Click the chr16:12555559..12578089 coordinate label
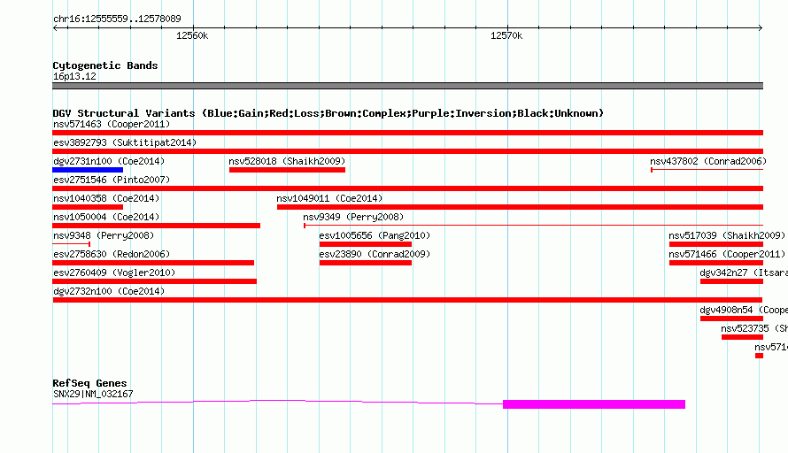Viewport: 788px width, 453px height. pos(117,19)
